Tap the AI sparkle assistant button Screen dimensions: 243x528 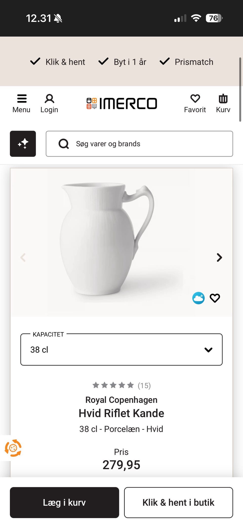point(23,144)
